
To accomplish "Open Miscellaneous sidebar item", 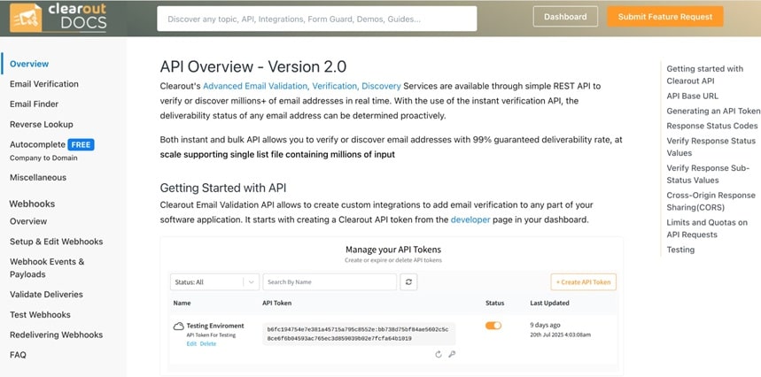I will 38,177.
